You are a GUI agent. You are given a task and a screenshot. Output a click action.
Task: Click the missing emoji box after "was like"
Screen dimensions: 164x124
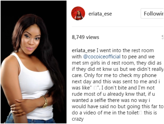coord(95,88)
